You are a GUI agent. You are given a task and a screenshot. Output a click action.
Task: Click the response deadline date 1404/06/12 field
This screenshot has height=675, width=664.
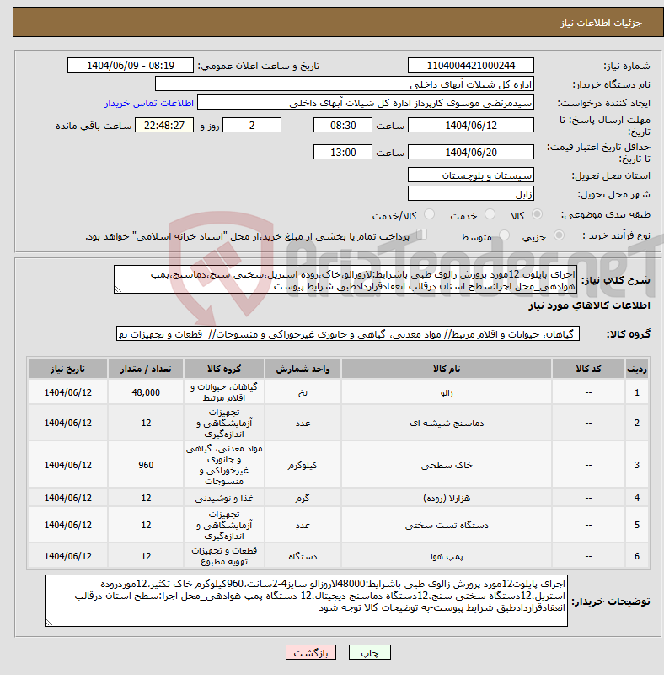pos(471,125)
